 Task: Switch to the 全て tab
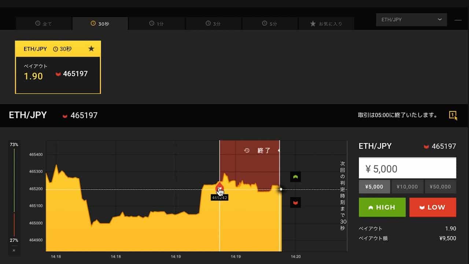(x=44, y=23)
